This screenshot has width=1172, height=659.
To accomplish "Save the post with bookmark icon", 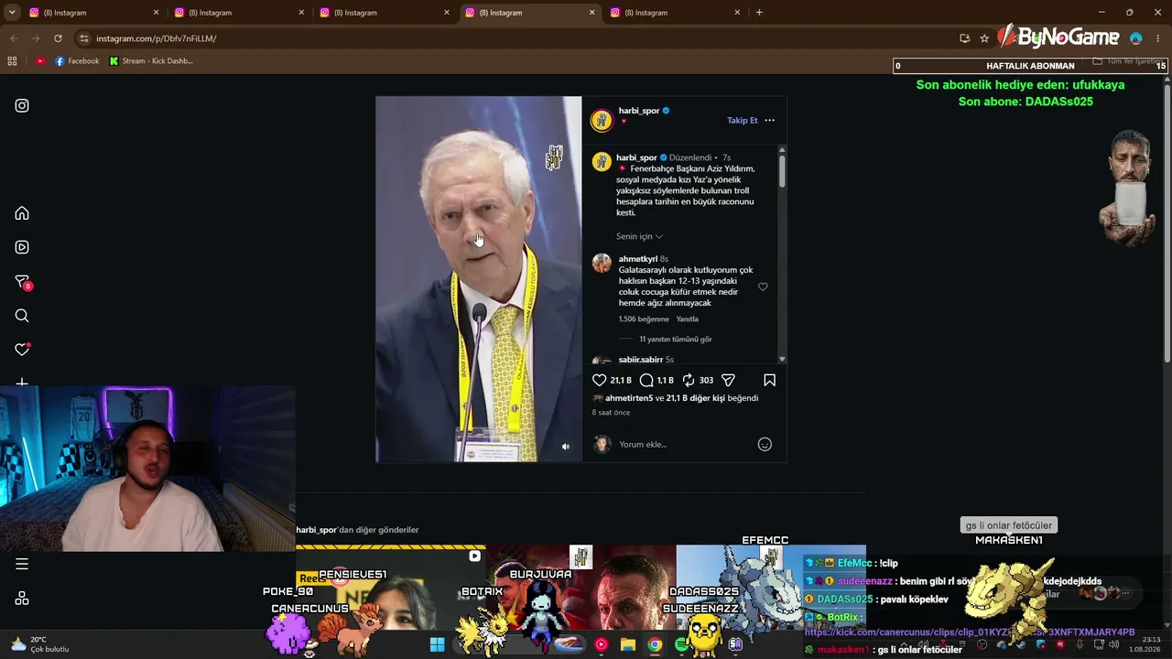I will point(769,380).
